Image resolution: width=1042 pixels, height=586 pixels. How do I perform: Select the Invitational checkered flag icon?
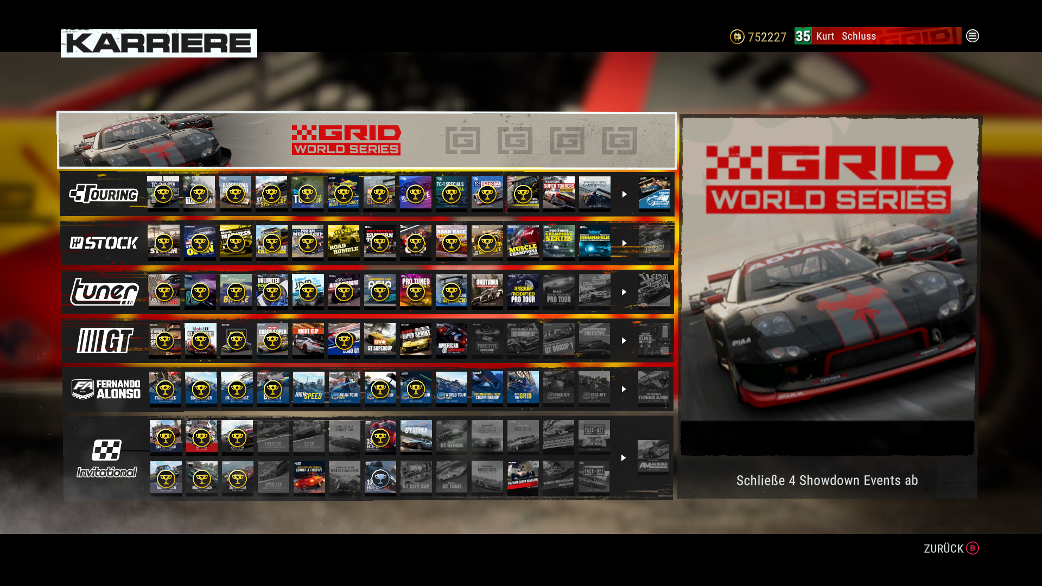click(108, 450)
